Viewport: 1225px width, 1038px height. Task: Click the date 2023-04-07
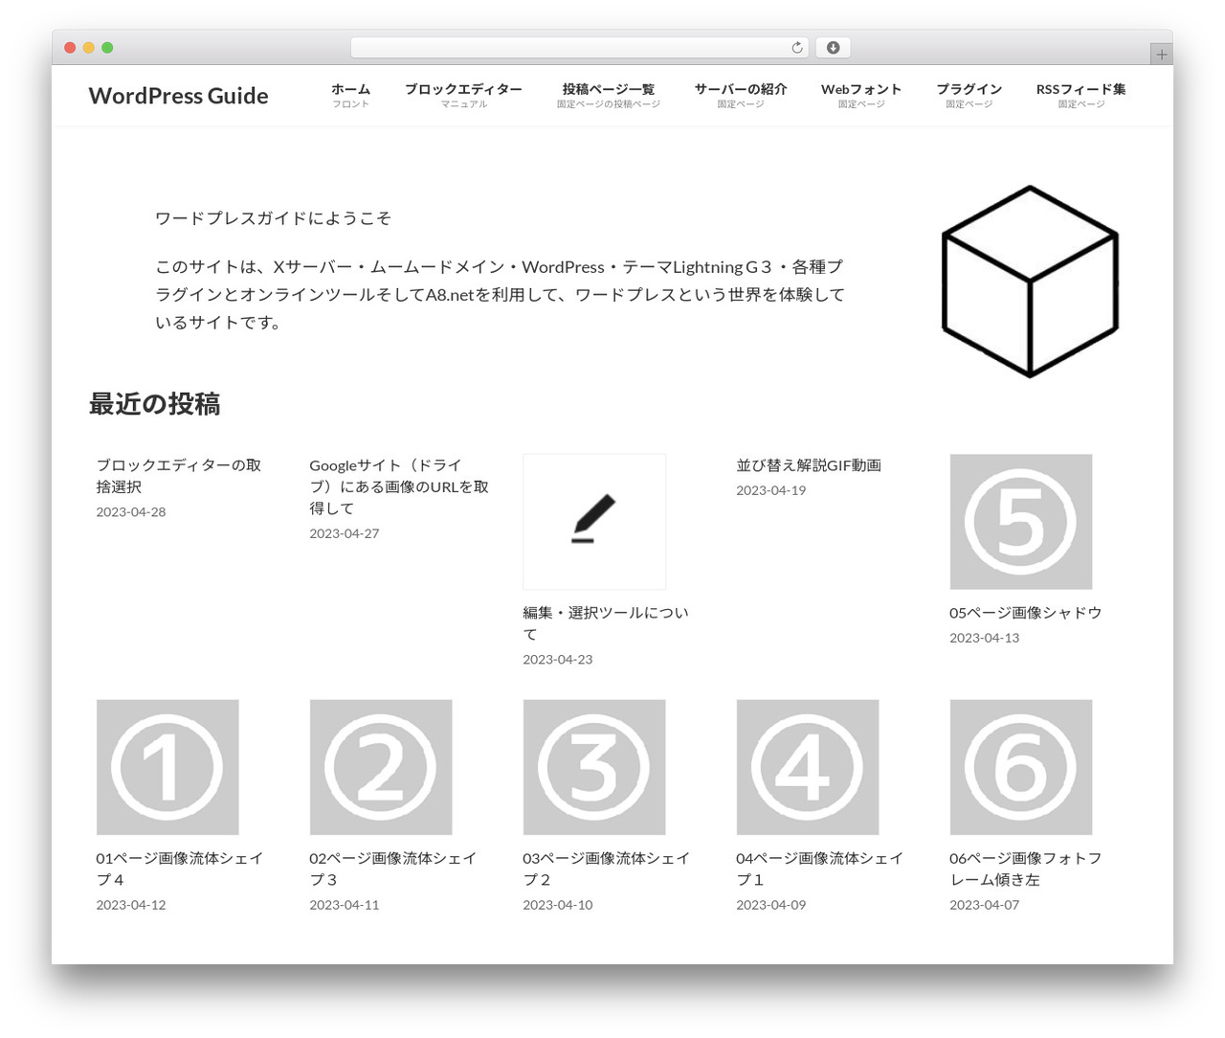coord(985,905)
